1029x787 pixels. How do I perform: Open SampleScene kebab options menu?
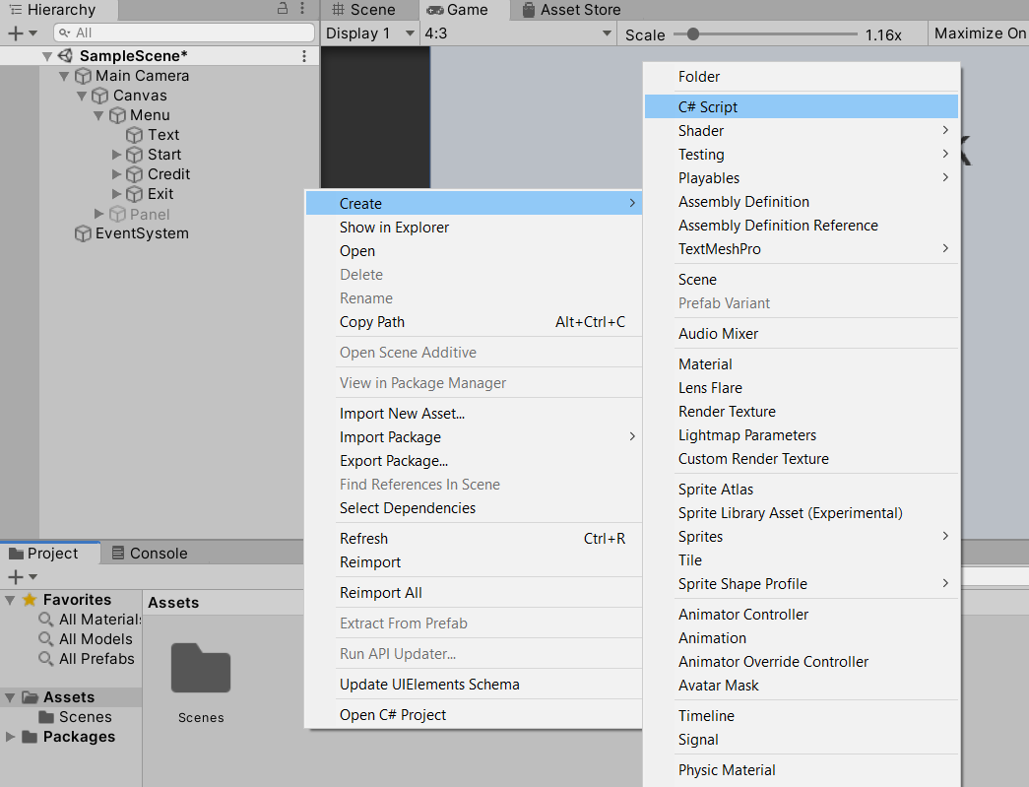304,56
